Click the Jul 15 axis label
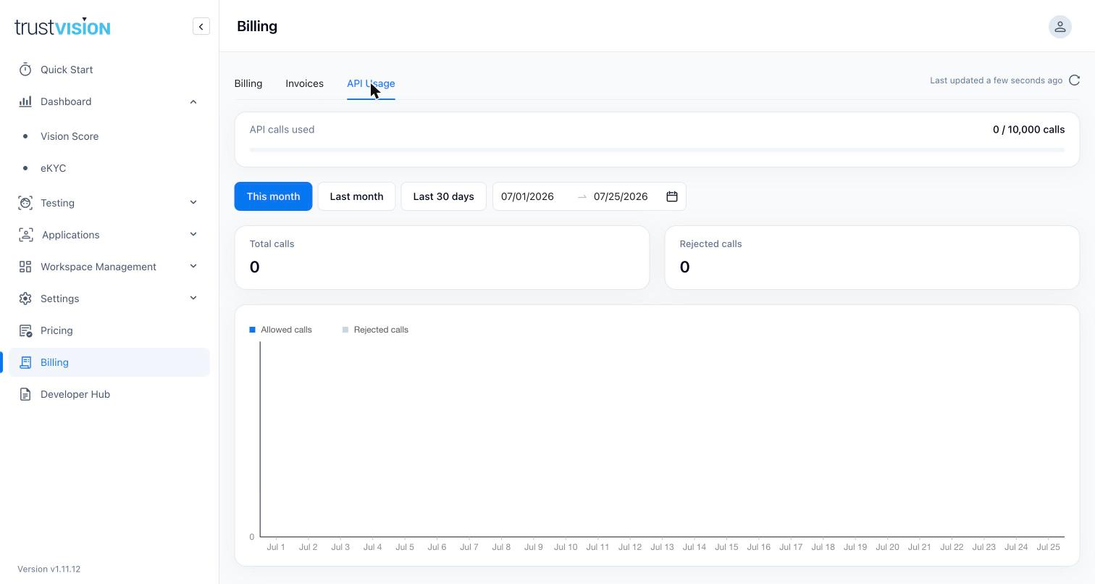Viewport: 1095px width, 584px height. 726,547
